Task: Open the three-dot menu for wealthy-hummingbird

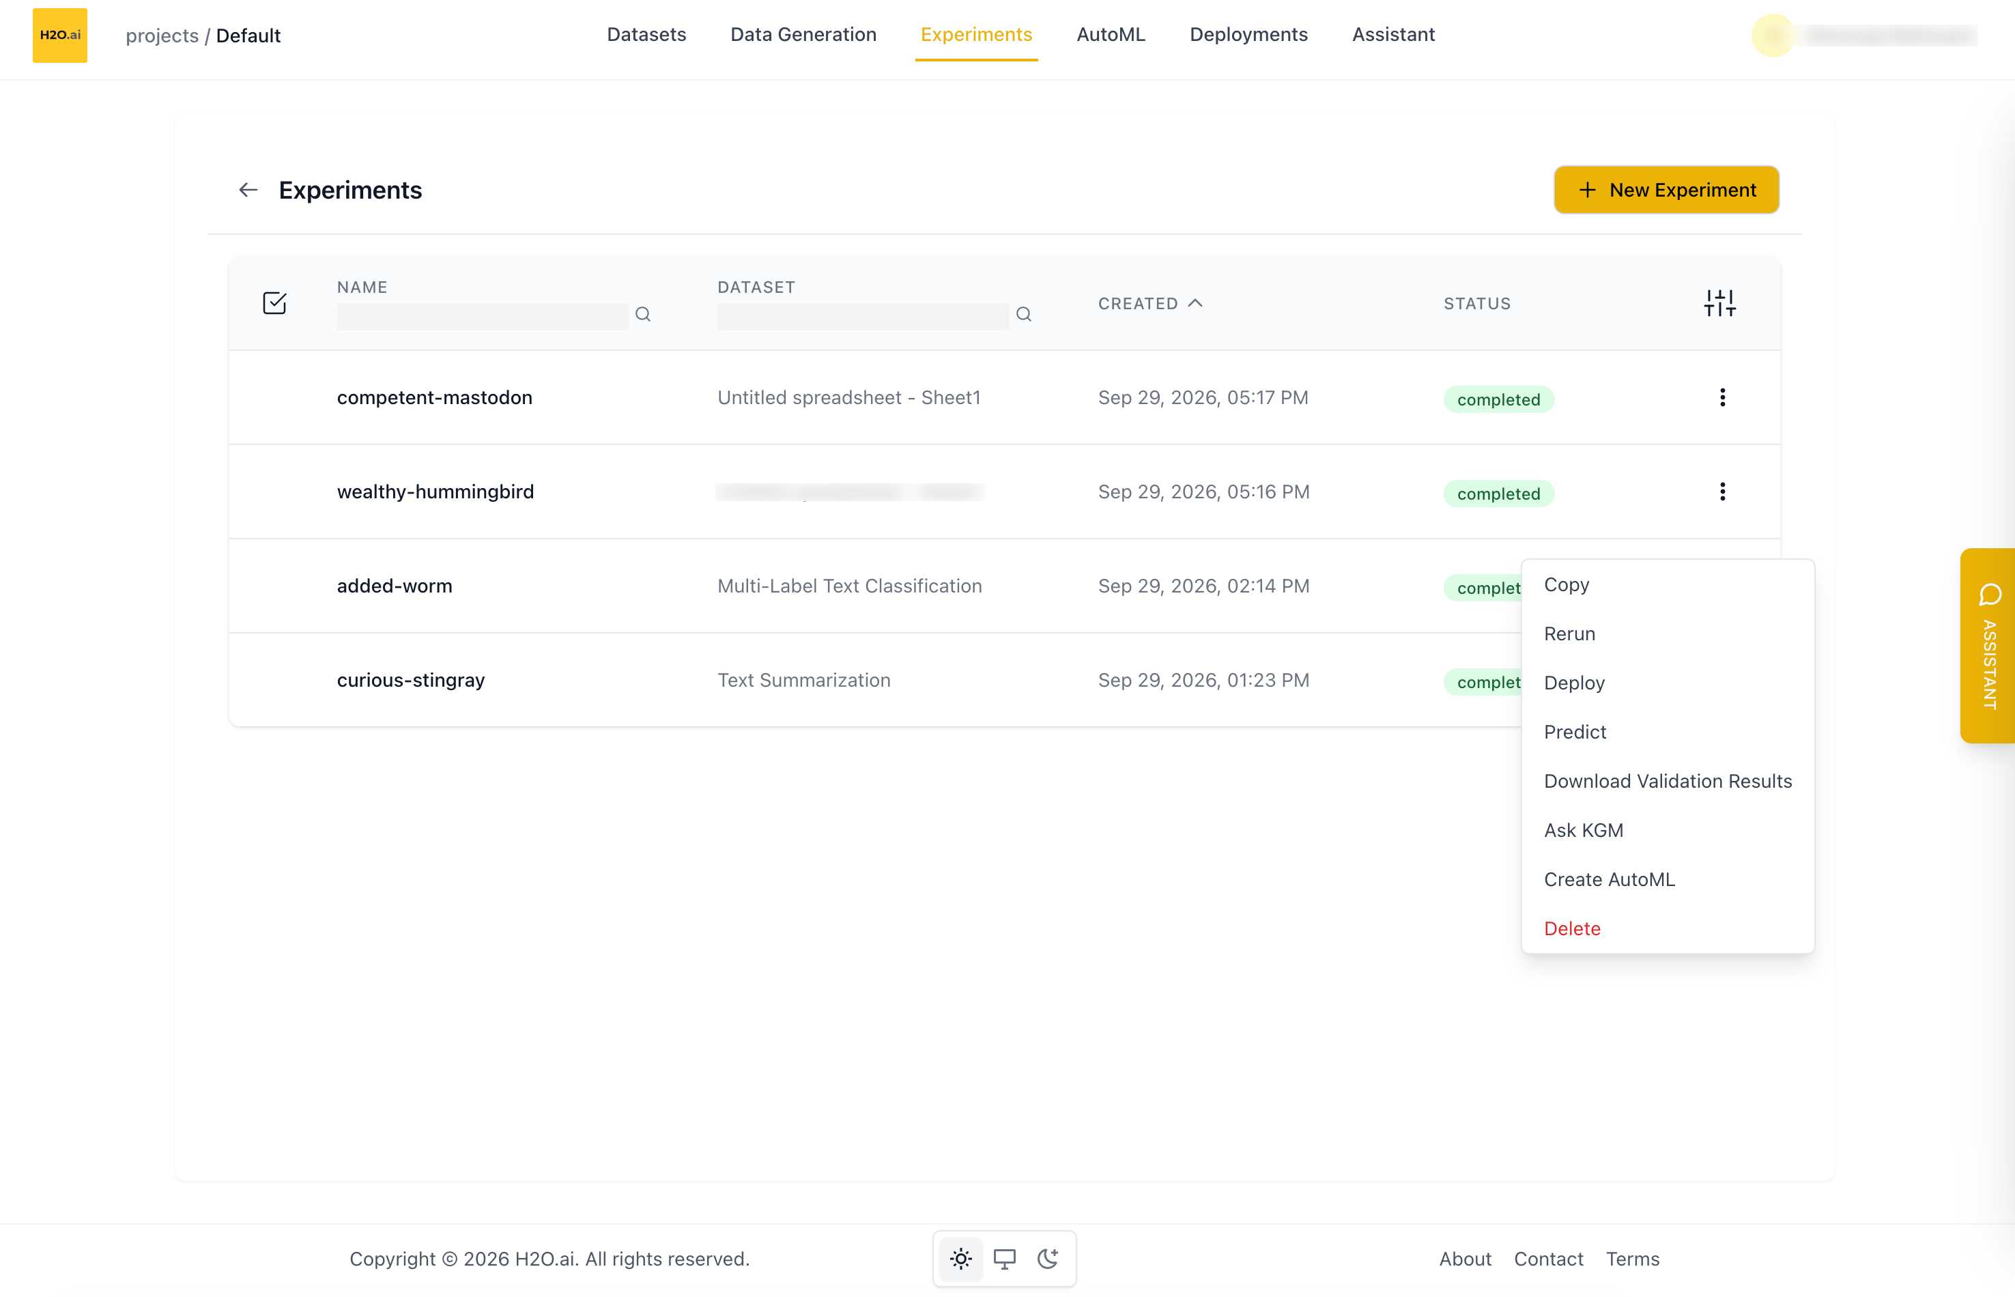Action: (1722, 492)
